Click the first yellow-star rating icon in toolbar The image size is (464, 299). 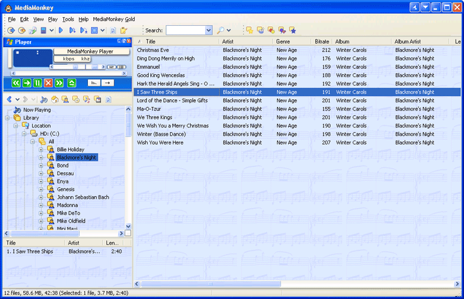249,30
